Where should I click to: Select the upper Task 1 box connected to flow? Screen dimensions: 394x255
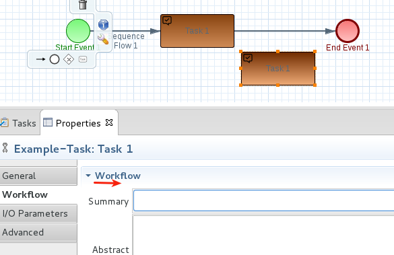(x=197, y=31)
